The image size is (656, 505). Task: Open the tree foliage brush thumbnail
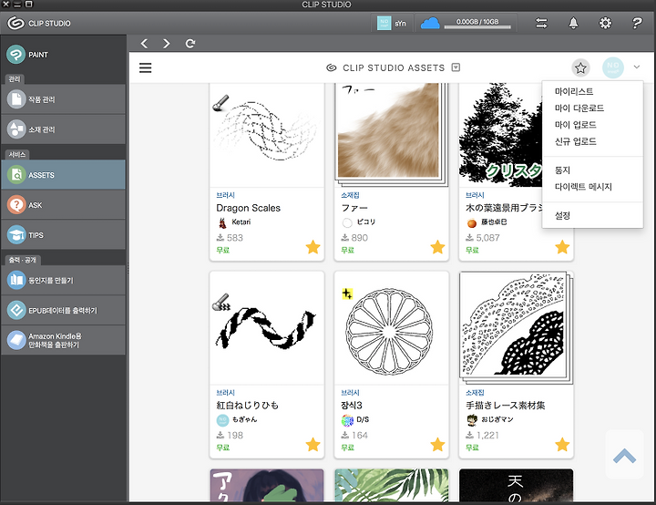click(x=500, y=135)
